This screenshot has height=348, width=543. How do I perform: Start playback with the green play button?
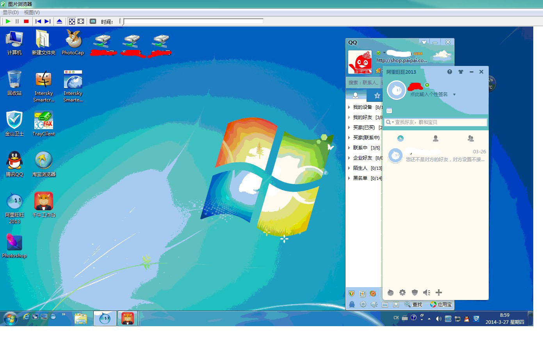pos(8,21)
